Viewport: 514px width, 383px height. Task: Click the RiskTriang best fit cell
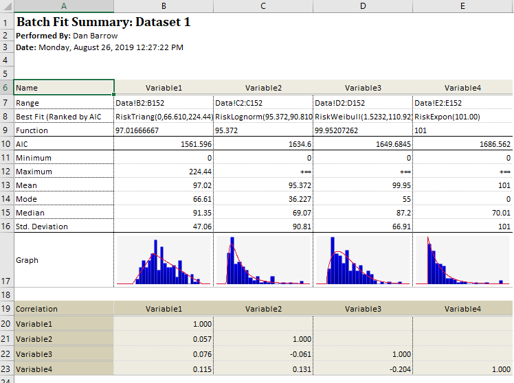(x=163, y=117)
